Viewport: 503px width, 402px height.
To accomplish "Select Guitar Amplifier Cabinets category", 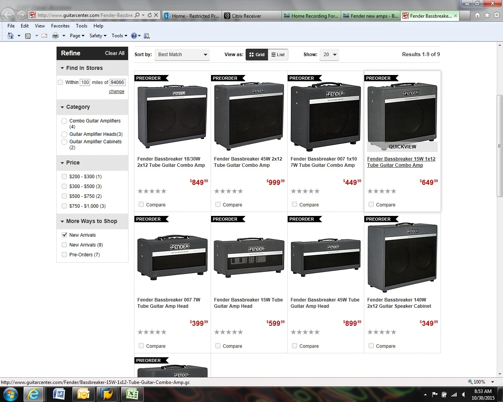I will coord(64,142).
